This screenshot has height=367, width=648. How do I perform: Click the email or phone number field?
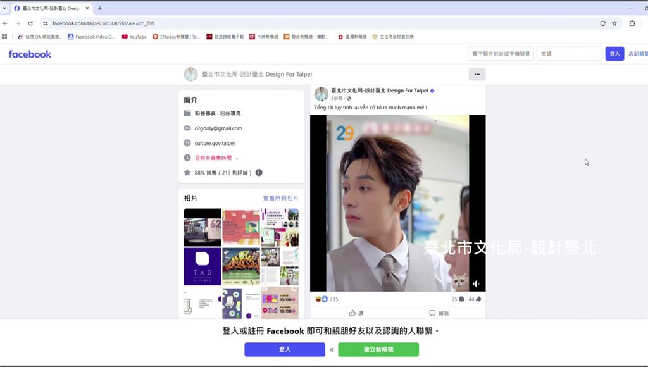click(501, 54)
